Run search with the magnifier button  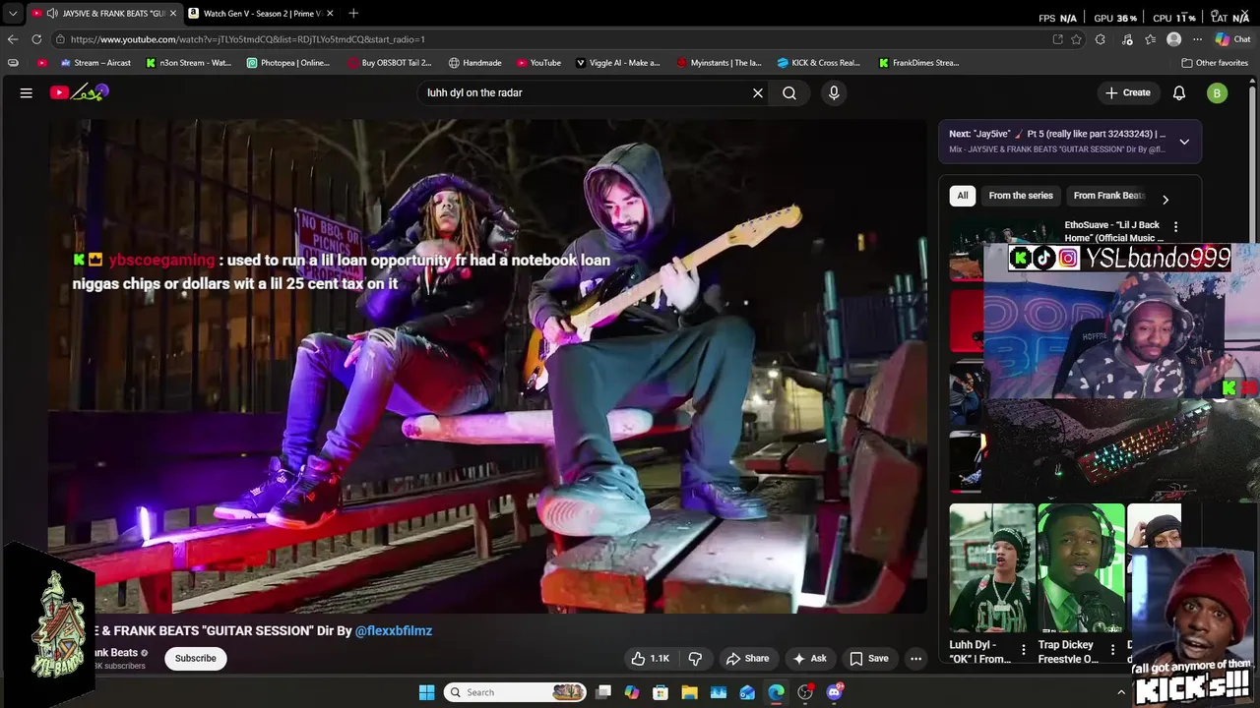789,92
